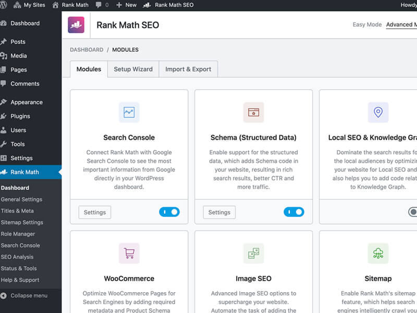The height and width of the screenshot is (313, 417).
Task: Click the Comments speech bubble icon in sidebar
Action: click(4, 83)
